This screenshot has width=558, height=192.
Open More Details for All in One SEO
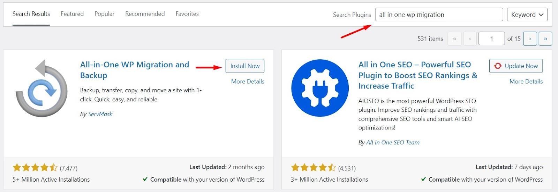click(x=526, y=82)
